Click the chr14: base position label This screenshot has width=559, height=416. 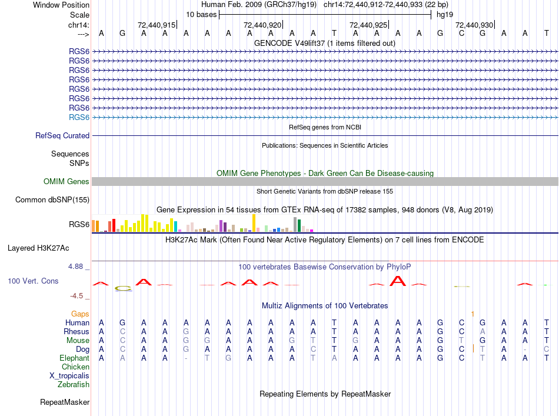pos(78,25)
